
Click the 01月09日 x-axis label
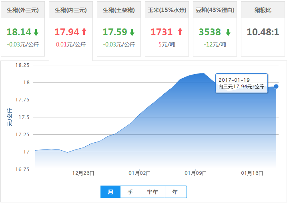(195, 174)
